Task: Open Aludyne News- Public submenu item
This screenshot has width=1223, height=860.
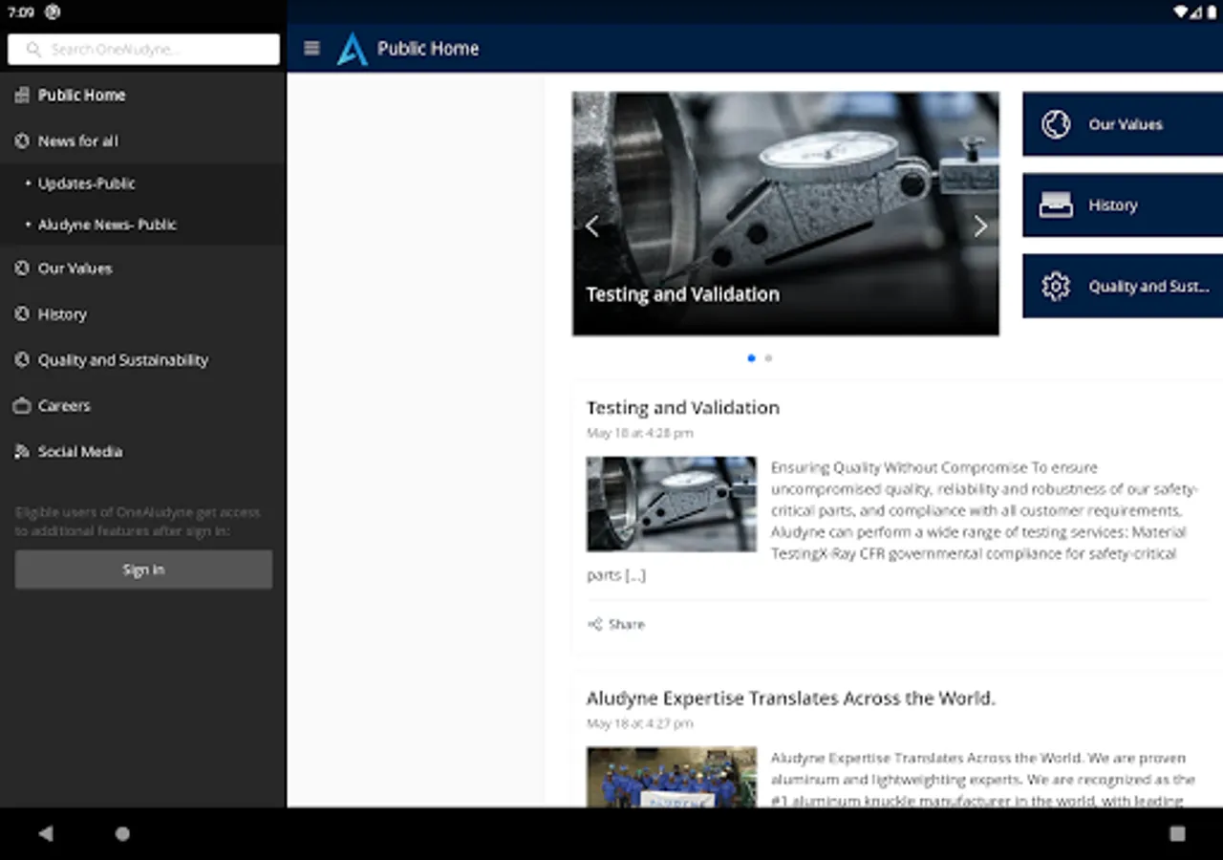Action: click(143, 225)
